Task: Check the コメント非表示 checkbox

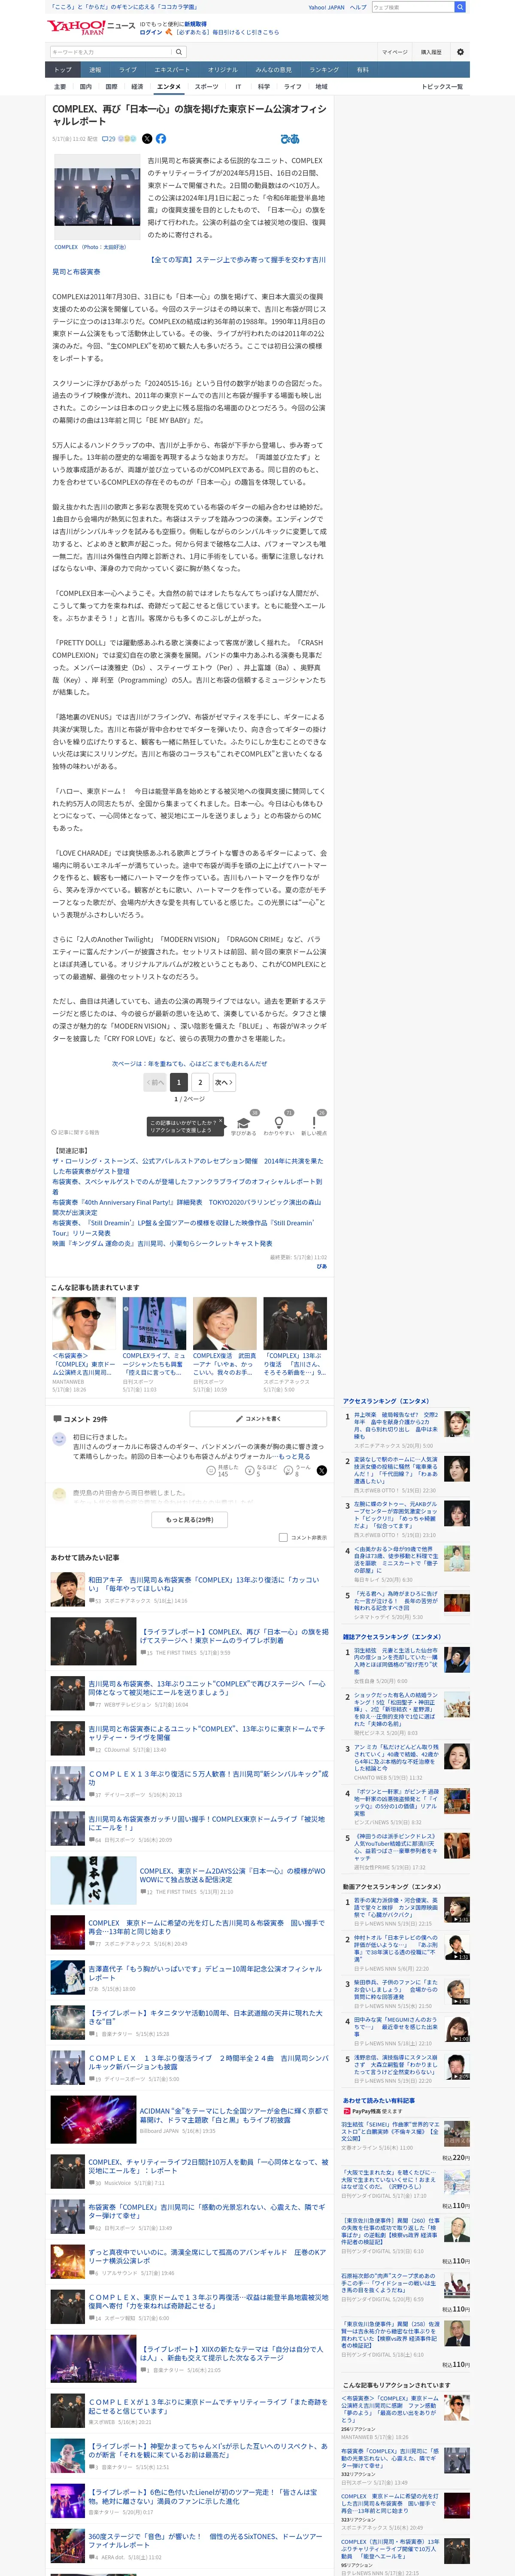Action: (283, 1537)
